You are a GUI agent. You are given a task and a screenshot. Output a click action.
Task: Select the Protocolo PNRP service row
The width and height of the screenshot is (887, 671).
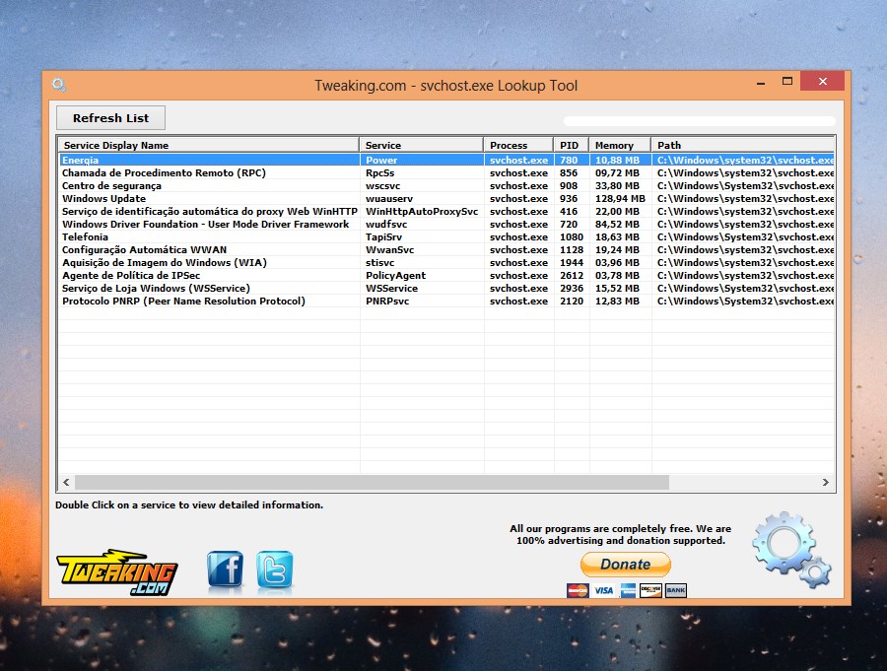pos(446,301)
